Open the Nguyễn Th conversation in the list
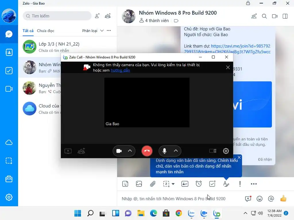Viewport: 294px width, 220px height. click(40, 88)
